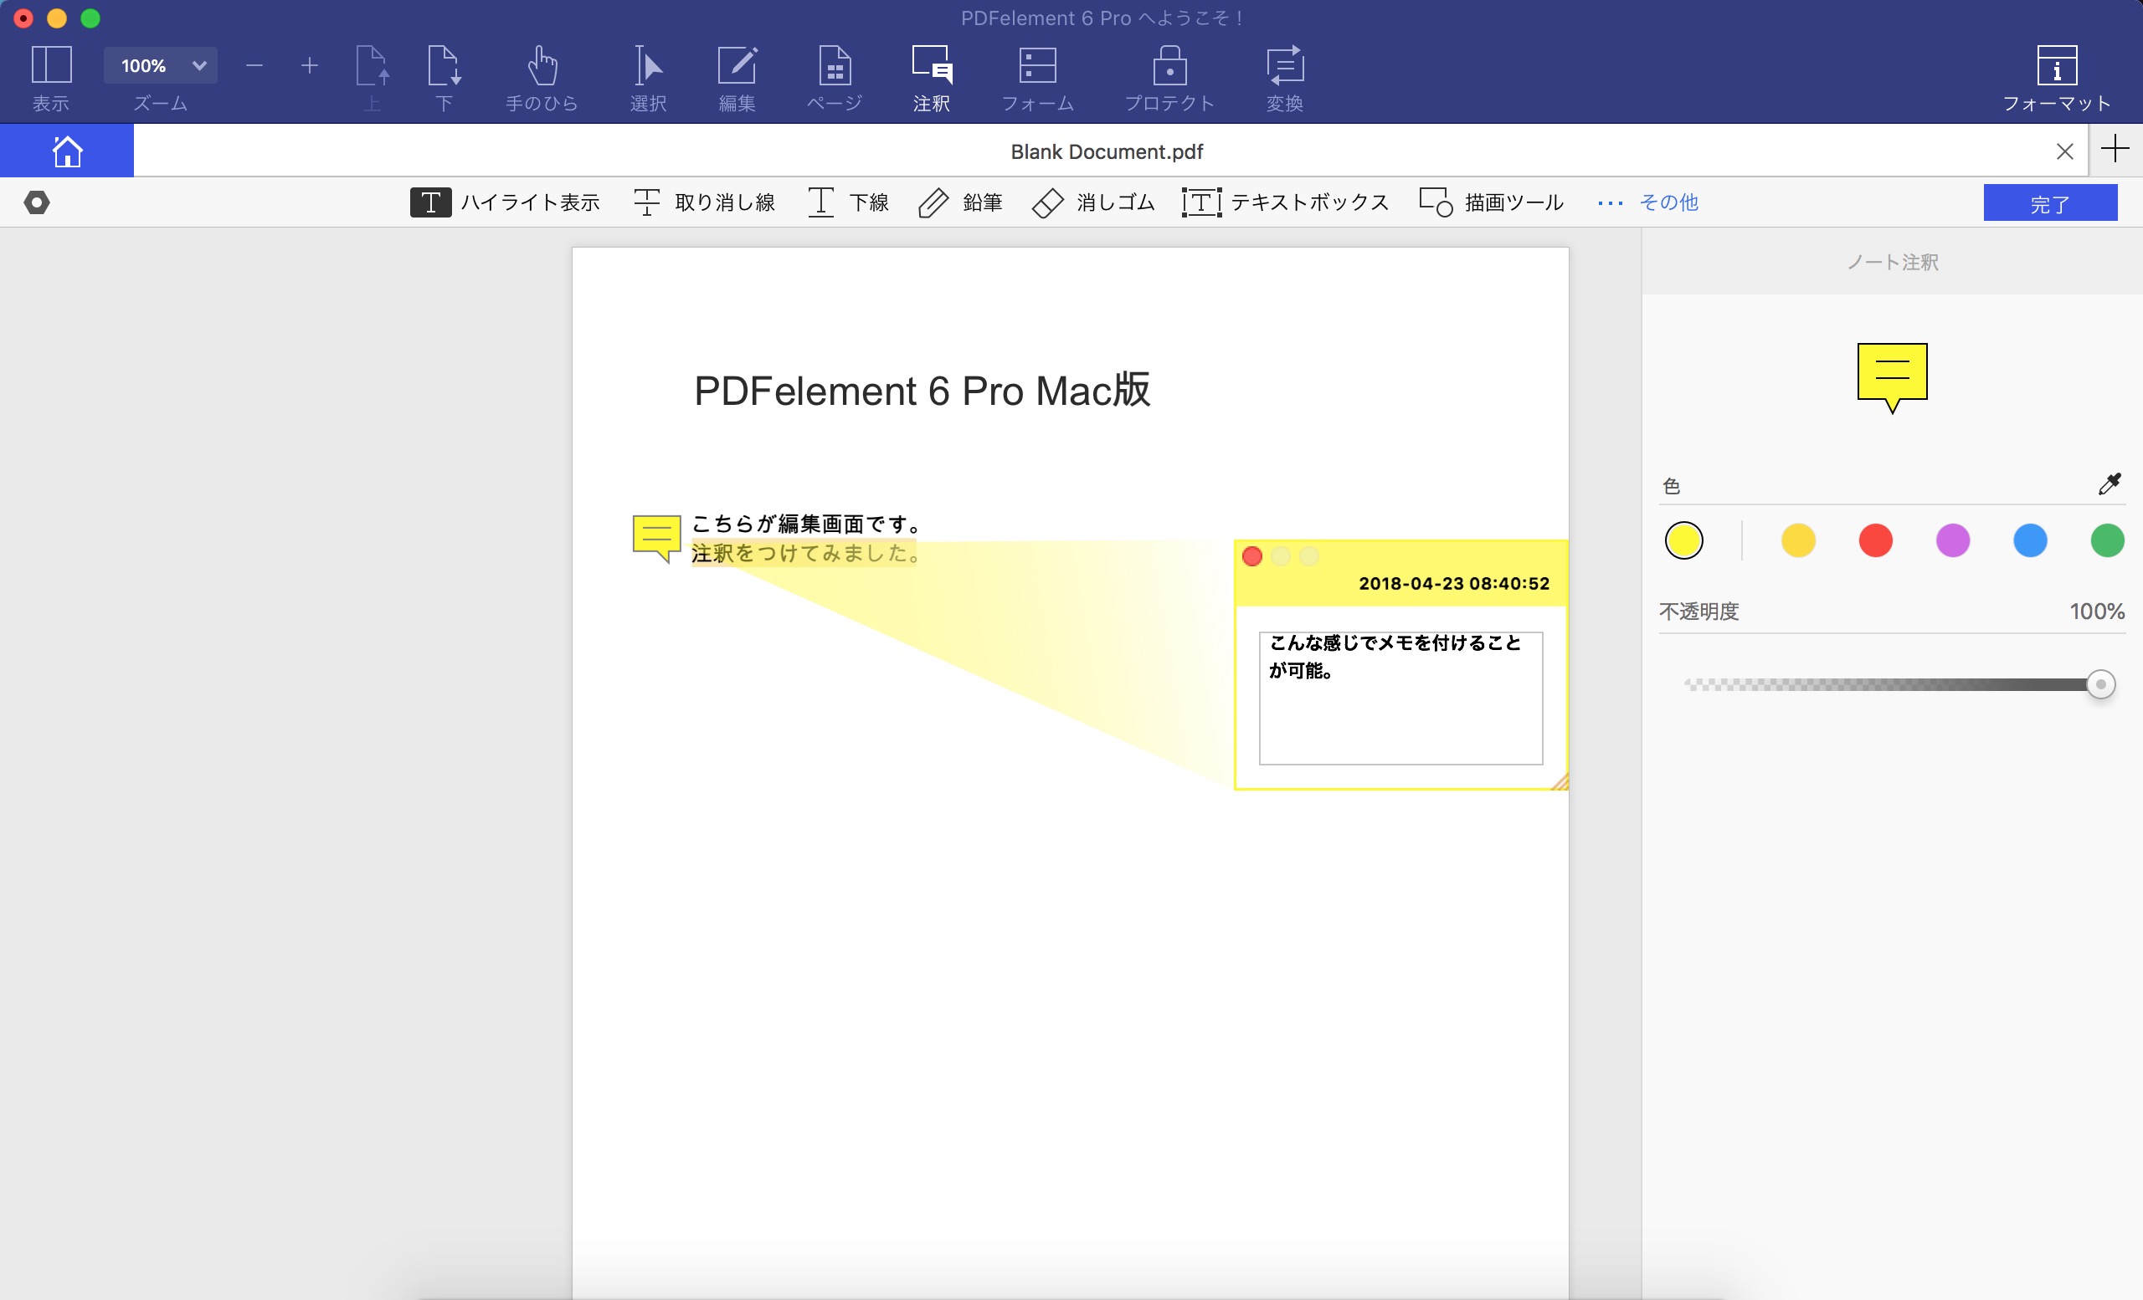Screen dimensions: 2143x1300
Task: Select the 手のひら hand tool
Action: coord(542,65)
